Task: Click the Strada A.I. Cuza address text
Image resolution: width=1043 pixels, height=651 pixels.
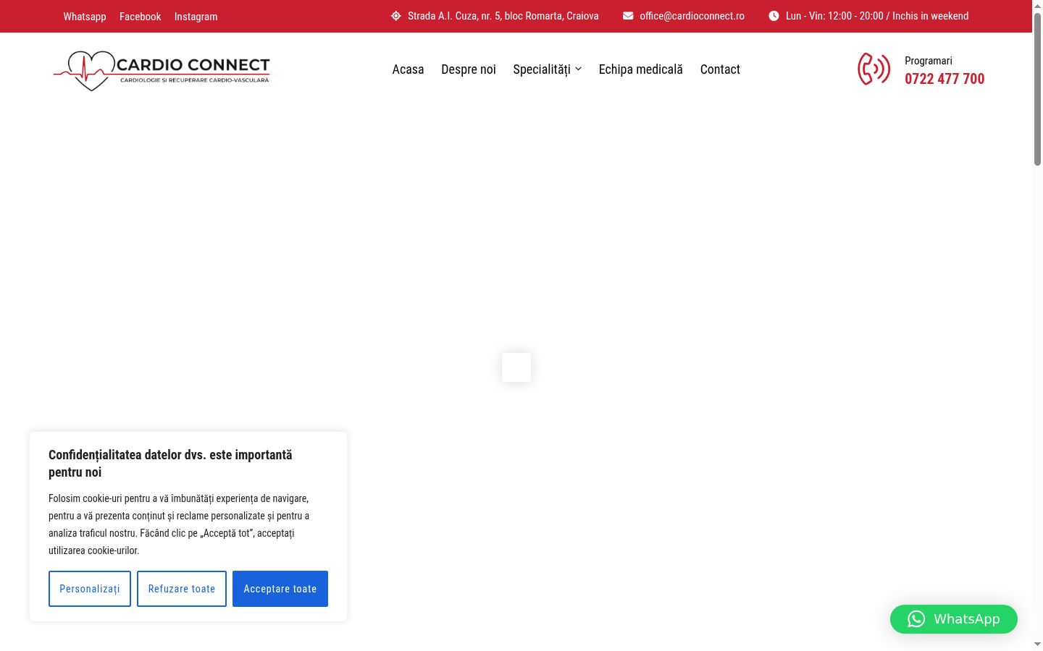Action: point(503,16)
